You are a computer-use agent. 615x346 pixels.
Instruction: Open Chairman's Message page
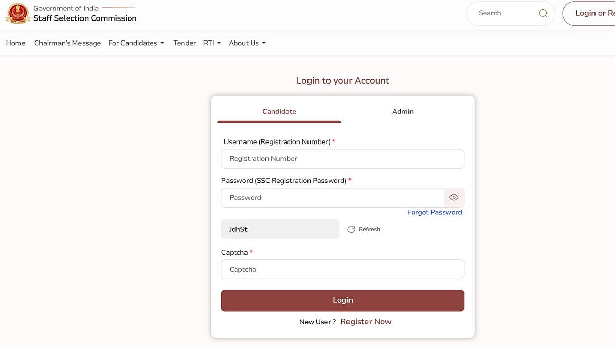point(68,43)
